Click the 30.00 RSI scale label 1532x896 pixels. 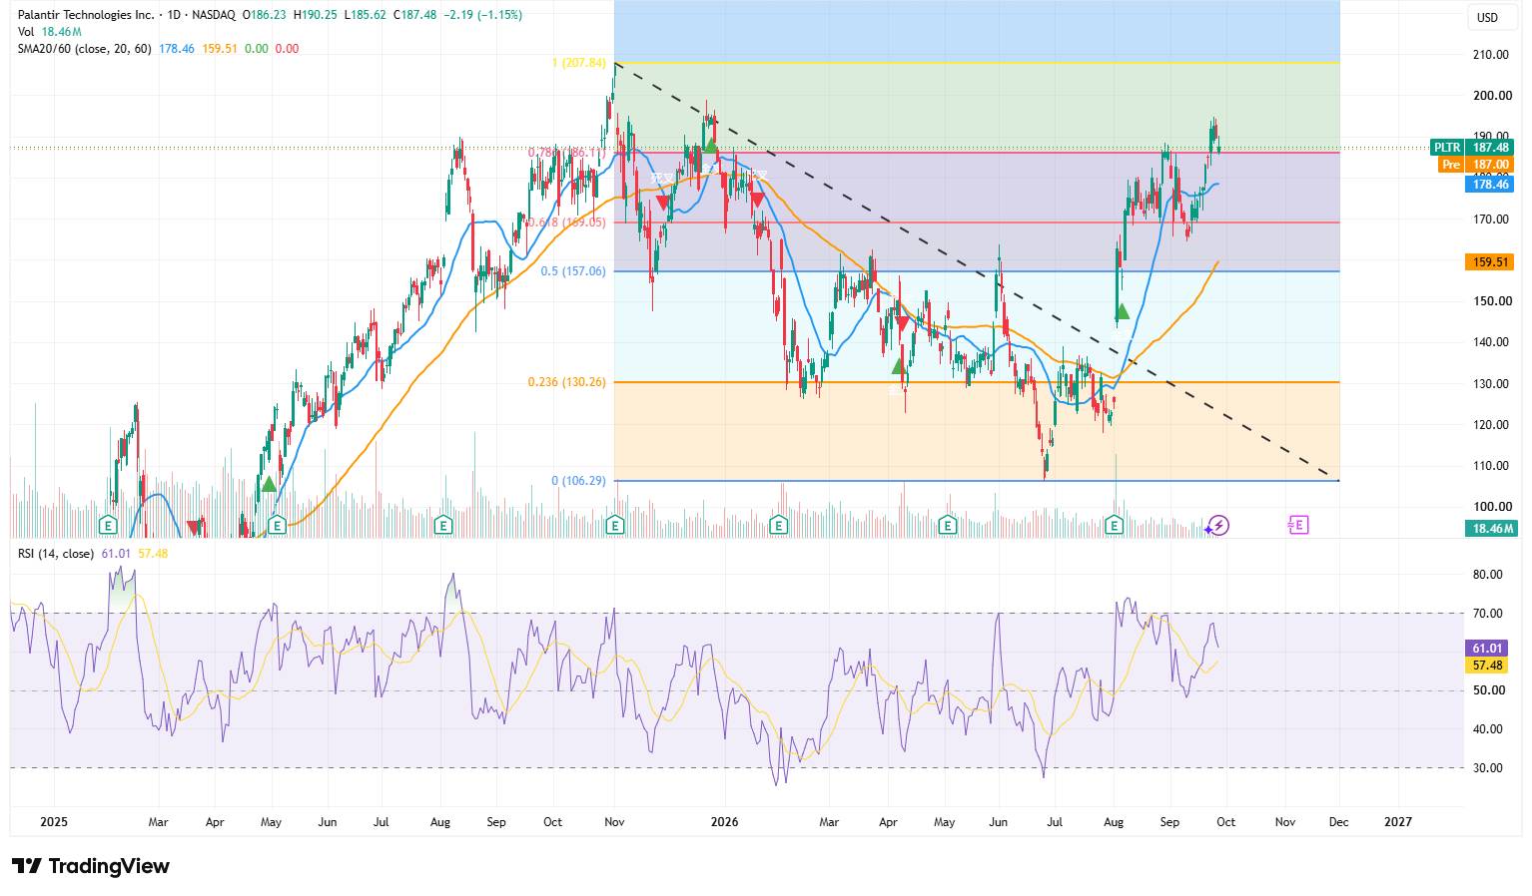coord(1487,767)
